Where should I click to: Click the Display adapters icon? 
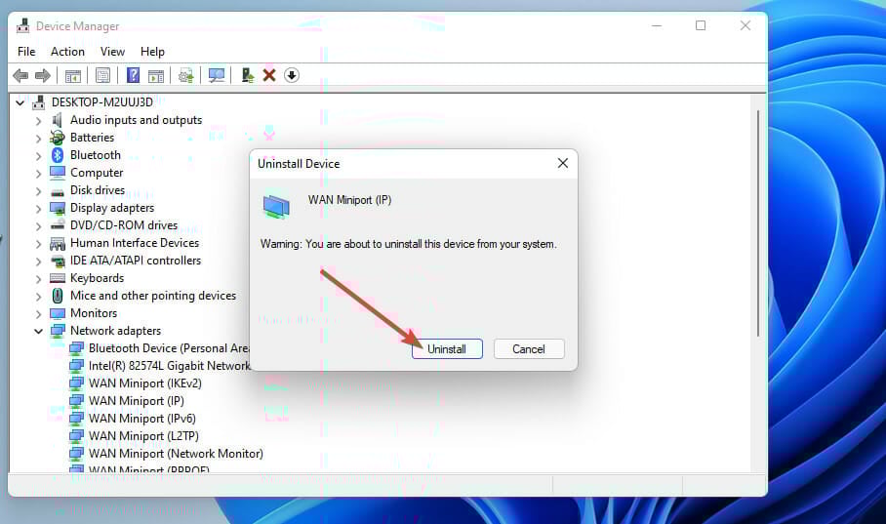coord(57,208)
